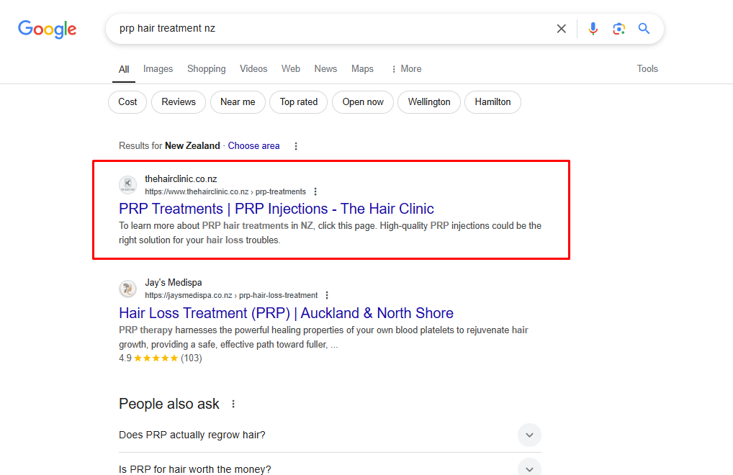Apply the Hamilton filter chip
The width and height of the screenshot is (733, 475).
point(493,101)
